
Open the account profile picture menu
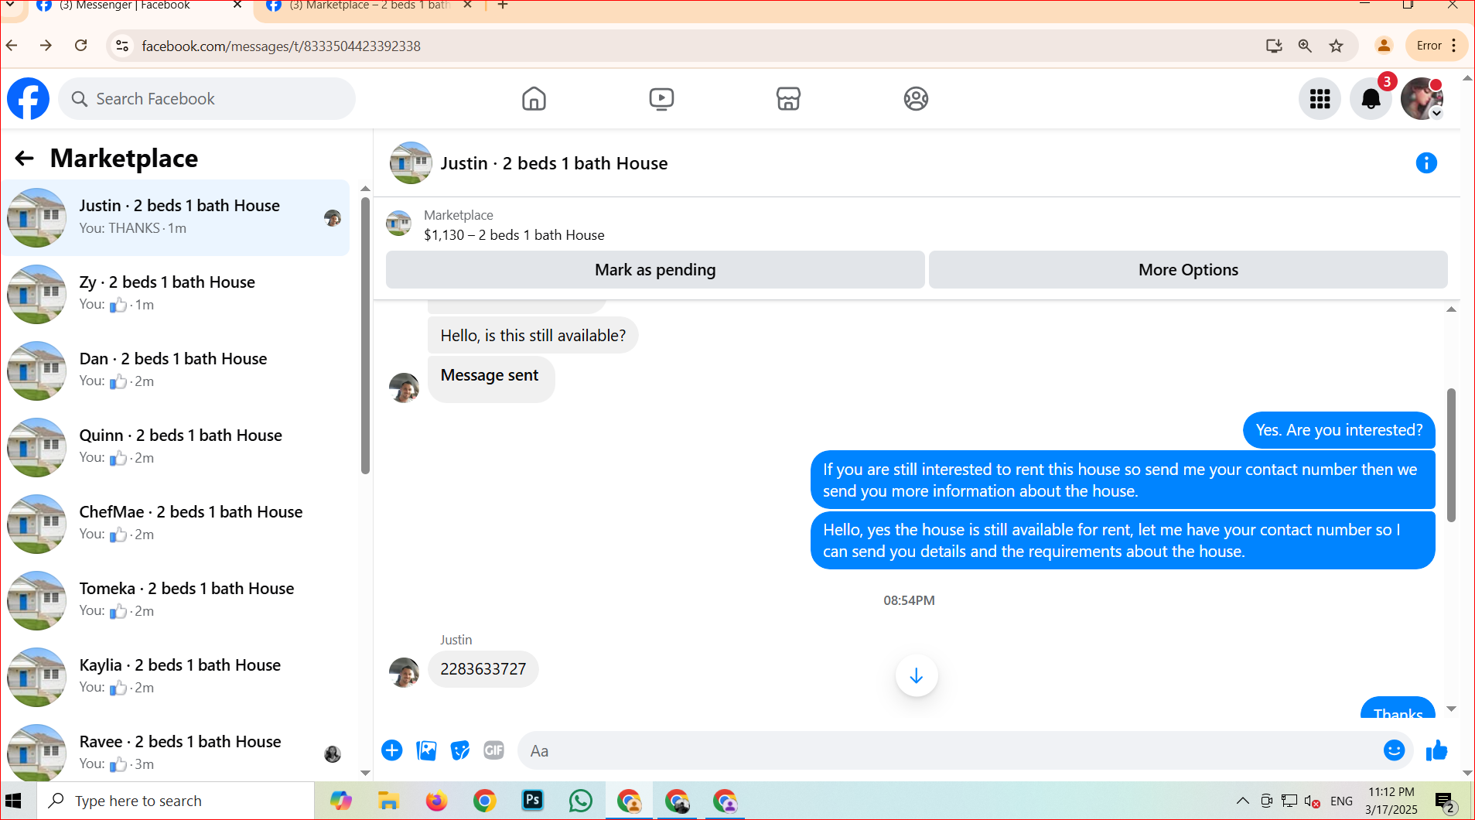[x=1422, y=99]
